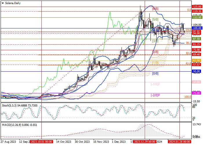Viewport: 203px width, 145px height.
Task: Select the 75.00 price label
Action: point(196,50)
